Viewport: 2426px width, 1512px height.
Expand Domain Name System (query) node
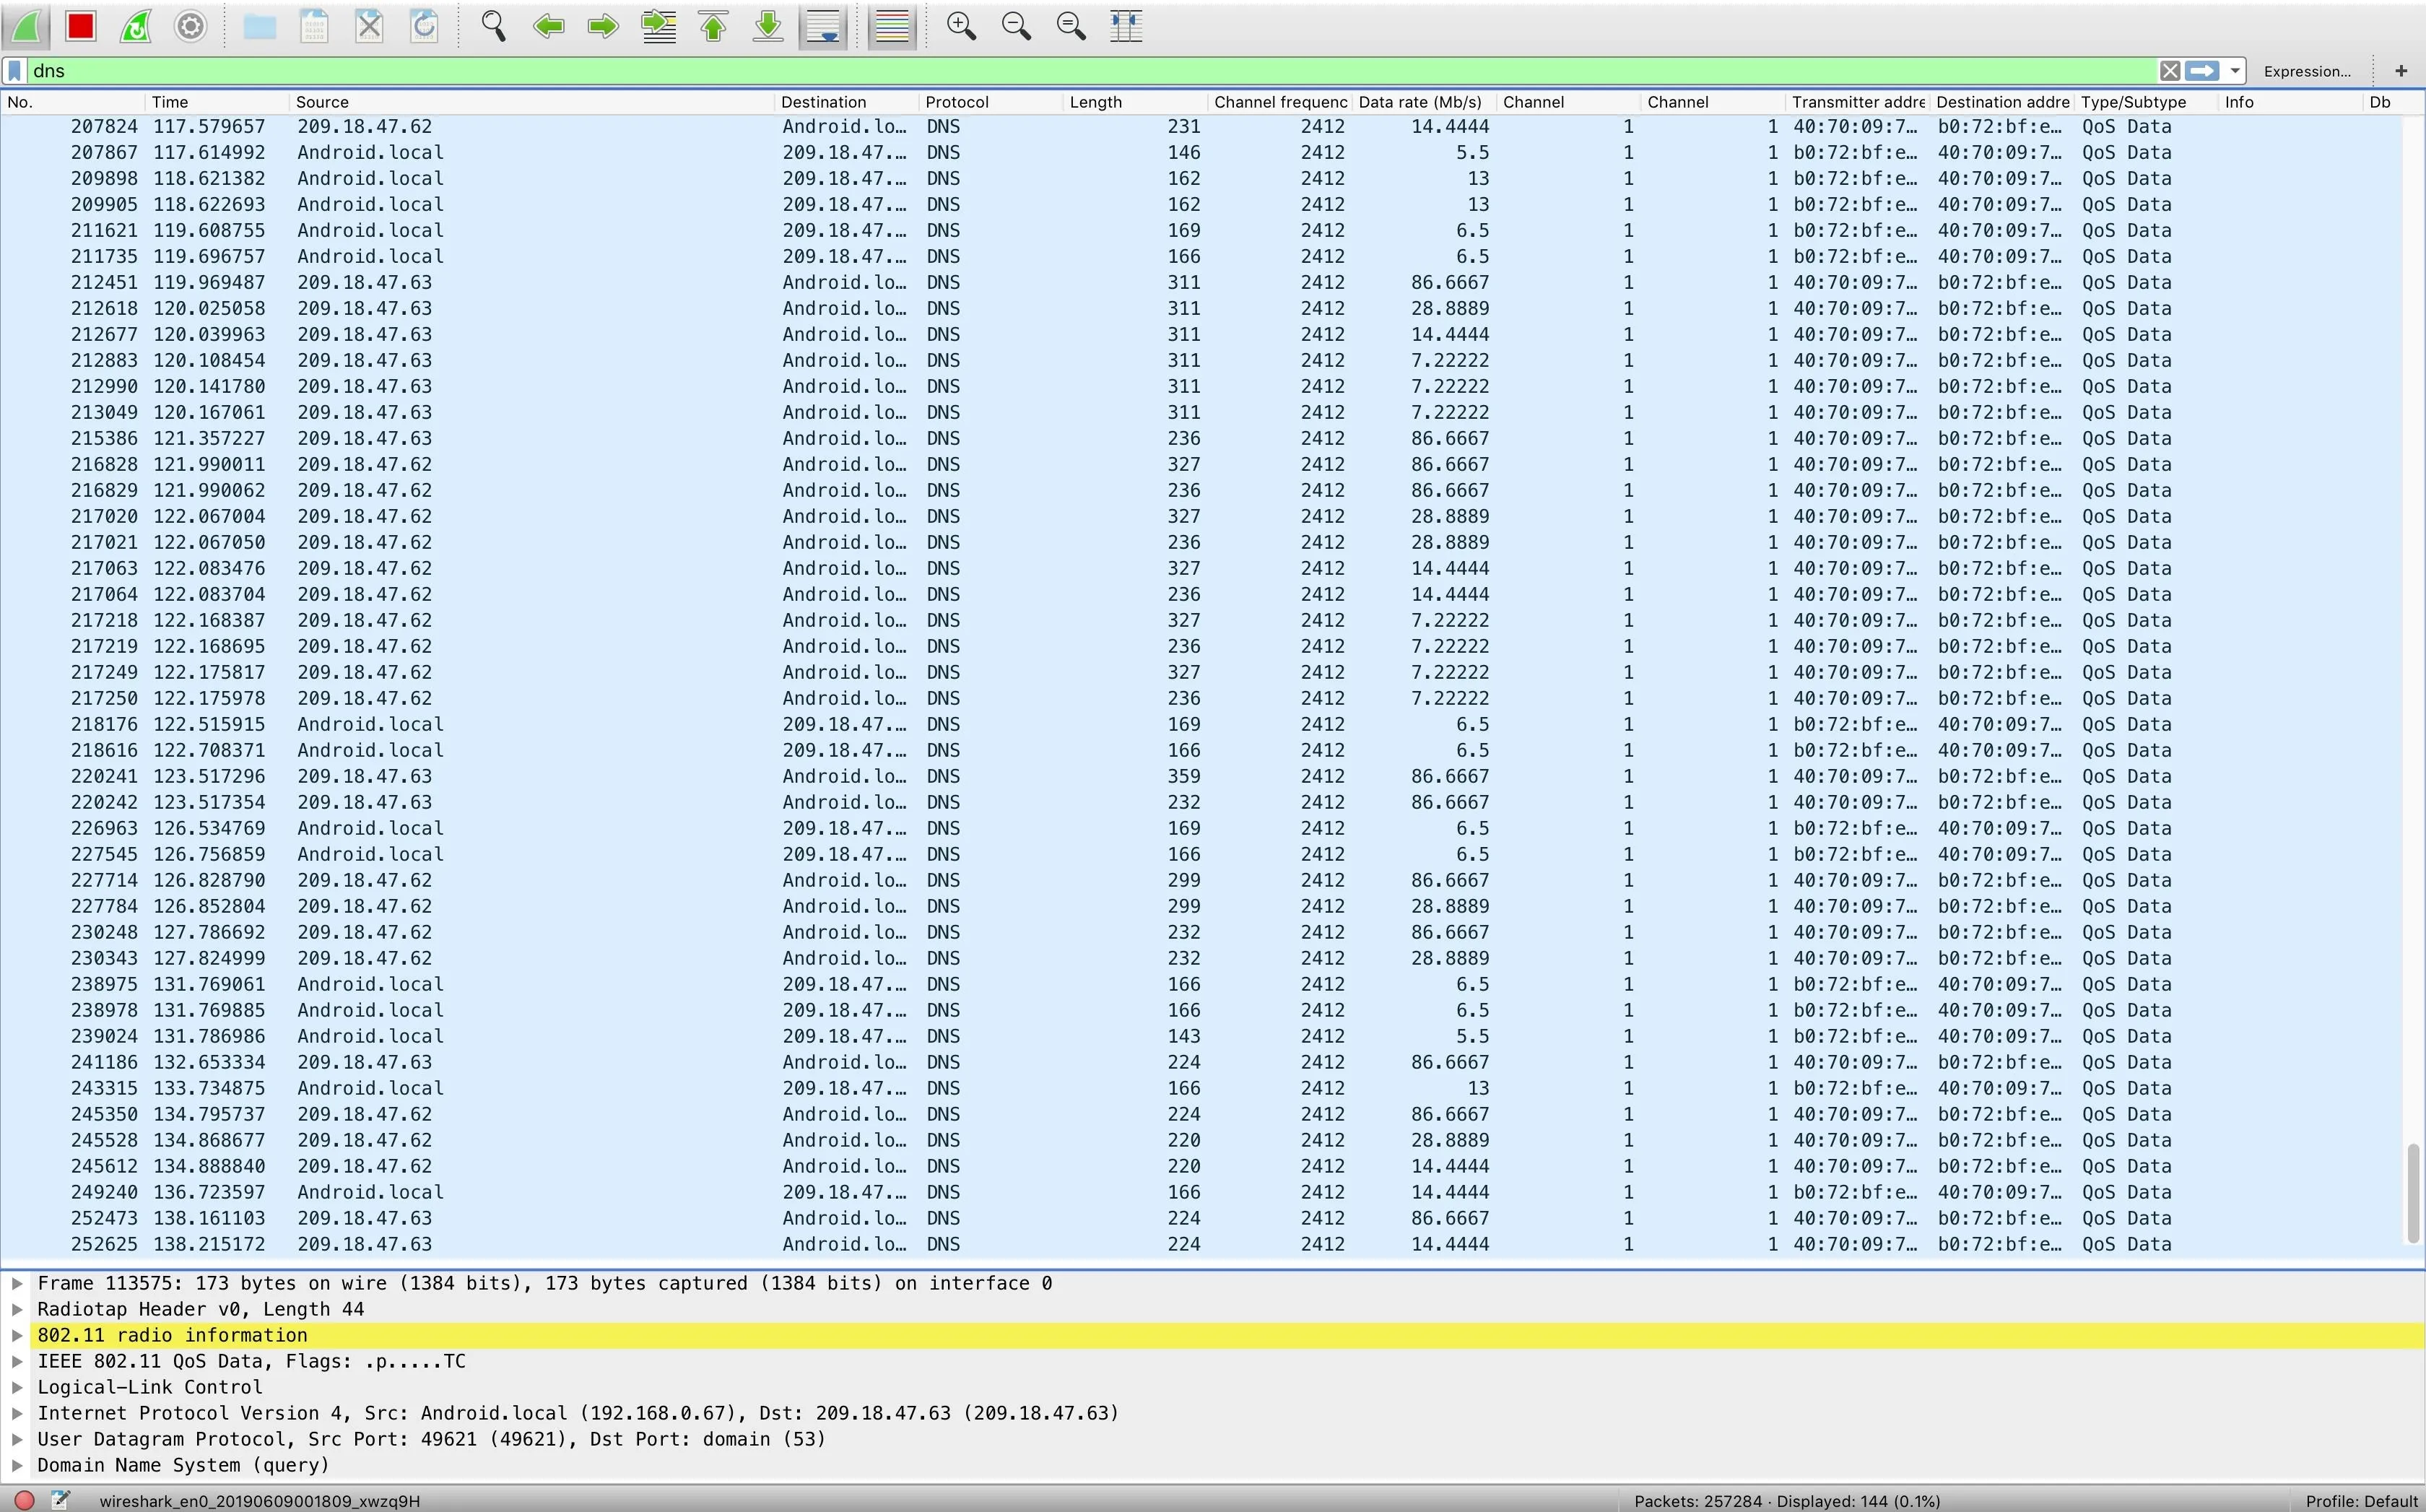click(x=17, y=1465)
